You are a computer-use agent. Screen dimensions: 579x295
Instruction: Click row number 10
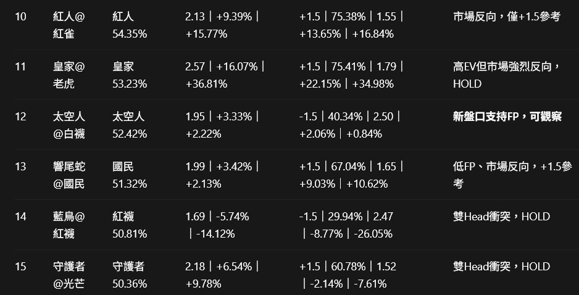click(20, 17)
